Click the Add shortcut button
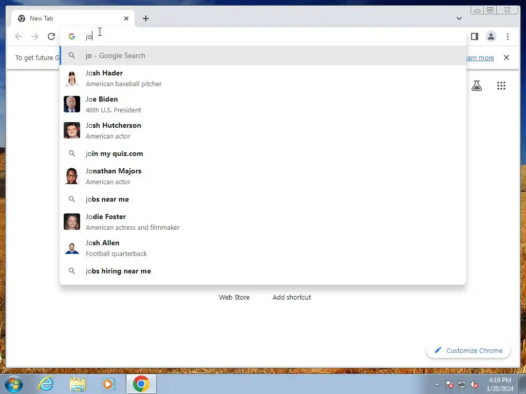 292,297
